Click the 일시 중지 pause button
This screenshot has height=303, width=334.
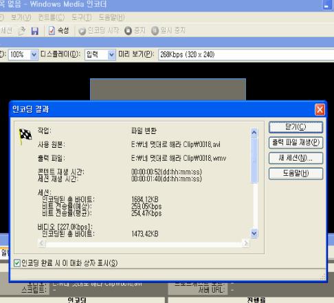coord(168,31)
